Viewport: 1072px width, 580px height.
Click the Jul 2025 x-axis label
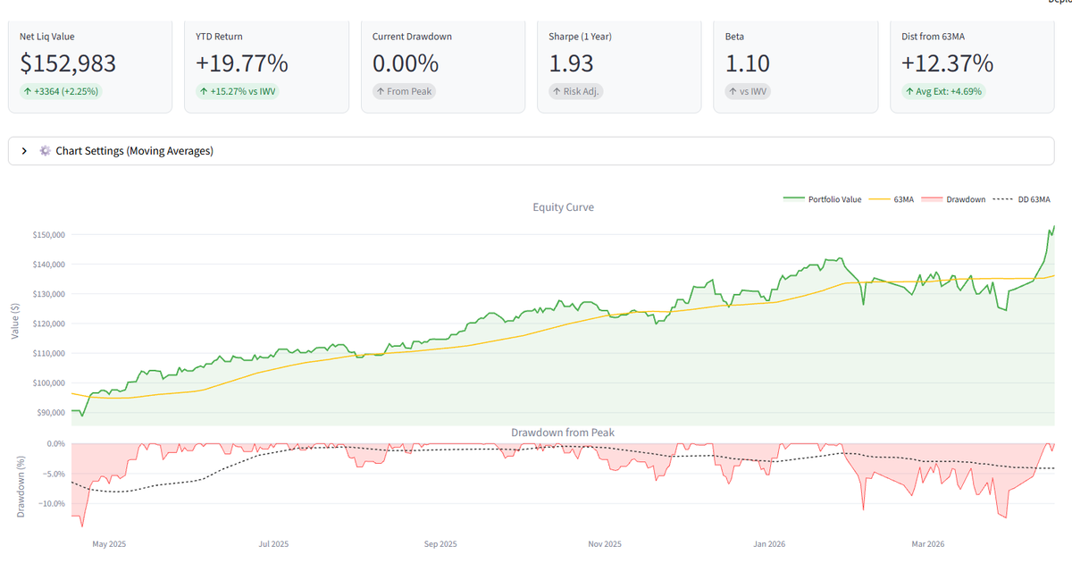coord(273,543)
